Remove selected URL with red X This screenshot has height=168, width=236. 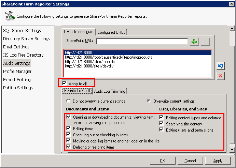221,76
